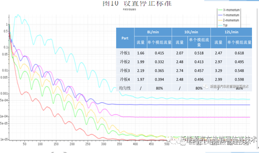
Task: Click the green line swatch beside X-momentum
Action: point(220,10)
